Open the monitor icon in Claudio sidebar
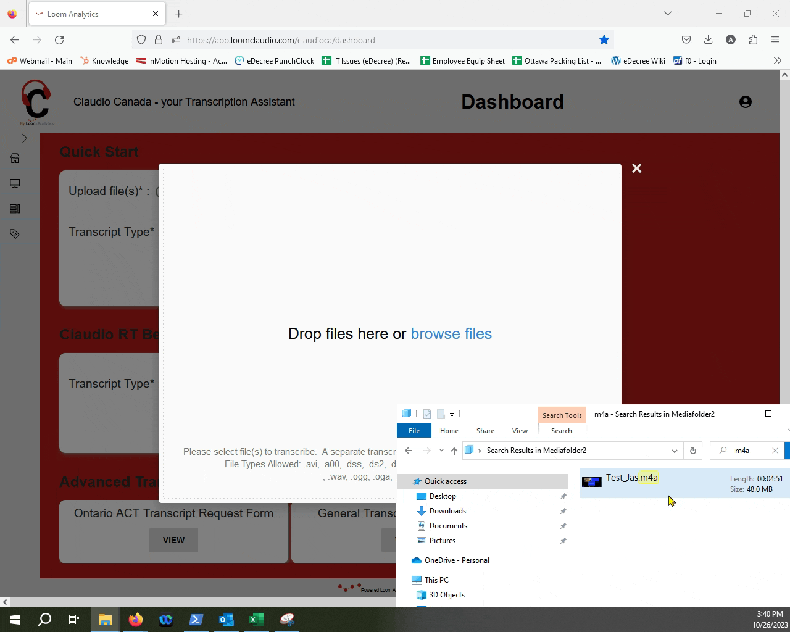This screenshot has width=790, height=632. (15, 183)
